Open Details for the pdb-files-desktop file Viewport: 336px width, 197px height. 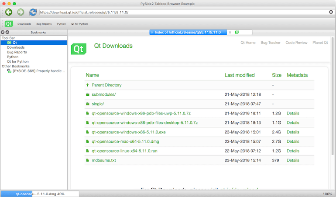click(x=293, y=123)
